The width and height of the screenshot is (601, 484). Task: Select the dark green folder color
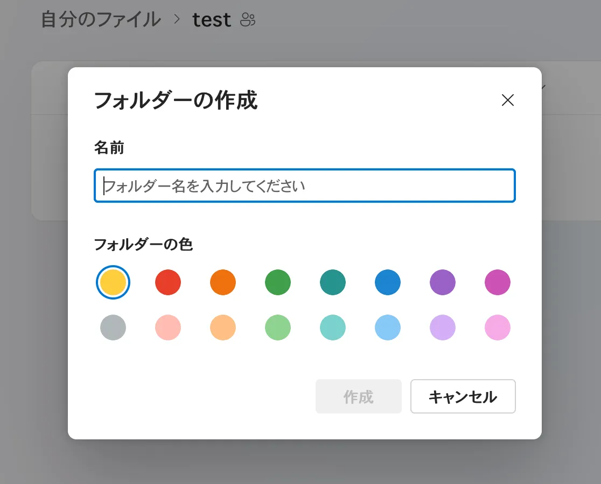(x=278, y=282)
